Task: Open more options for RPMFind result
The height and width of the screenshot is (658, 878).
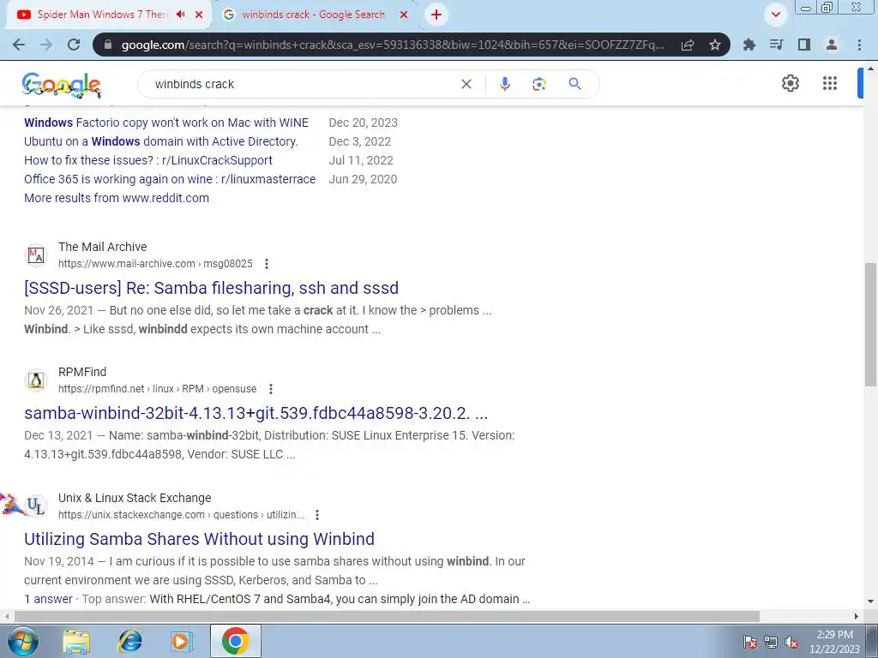Action: (x=270, y=389)
